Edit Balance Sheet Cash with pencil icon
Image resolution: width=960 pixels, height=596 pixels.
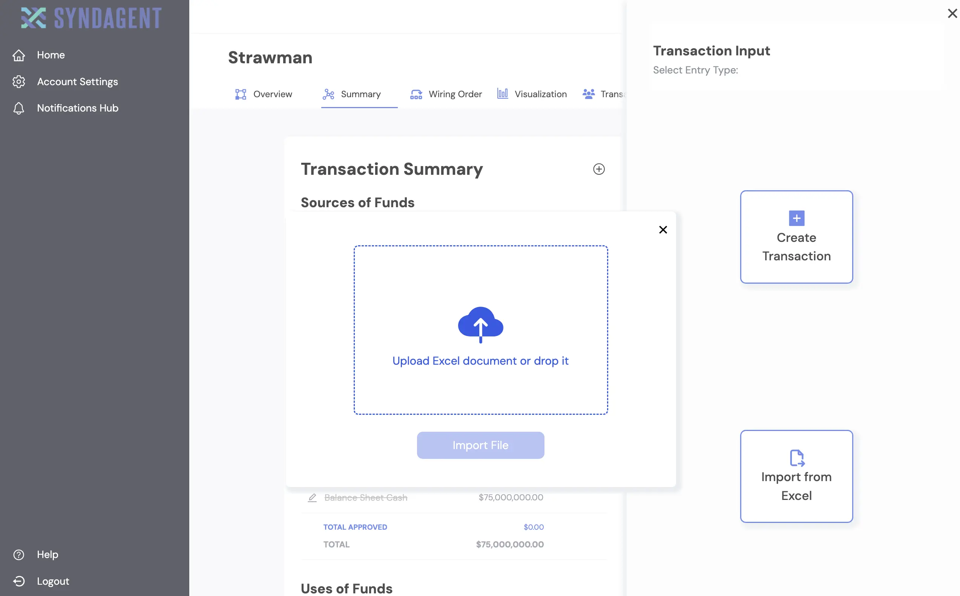click(312, 497)
